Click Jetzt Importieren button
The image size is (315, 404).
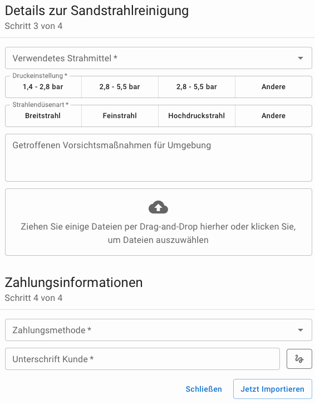272,389
